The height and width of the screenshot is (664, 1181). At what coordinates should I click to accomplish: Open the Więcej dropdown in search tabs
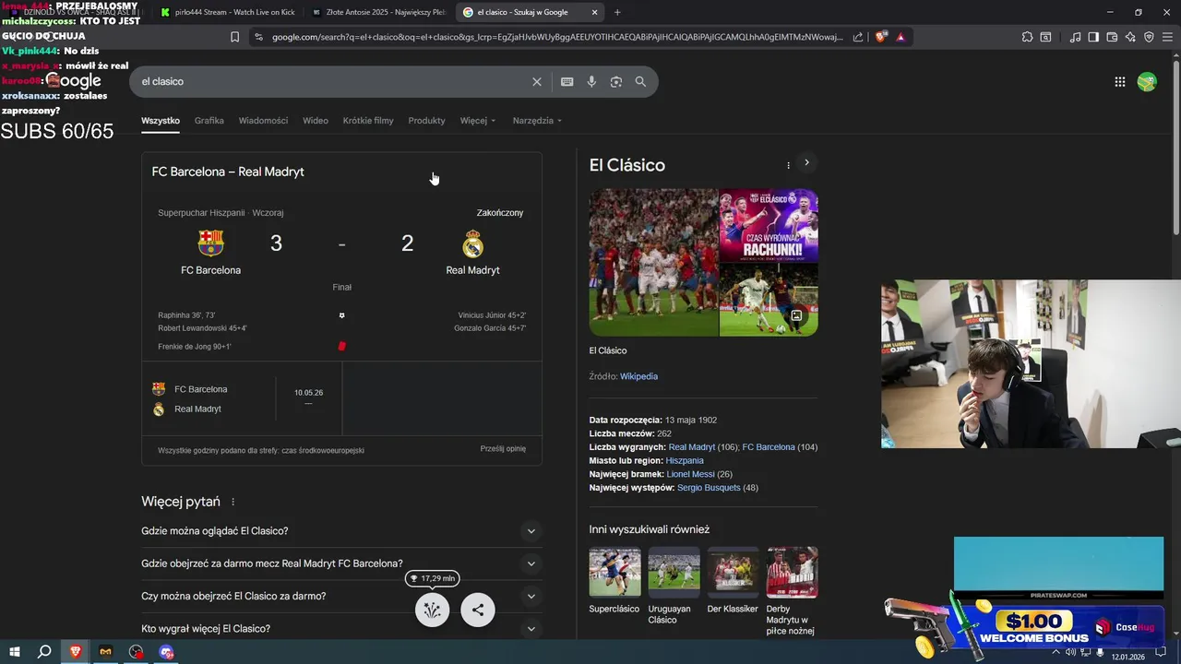tap(478, 121)
